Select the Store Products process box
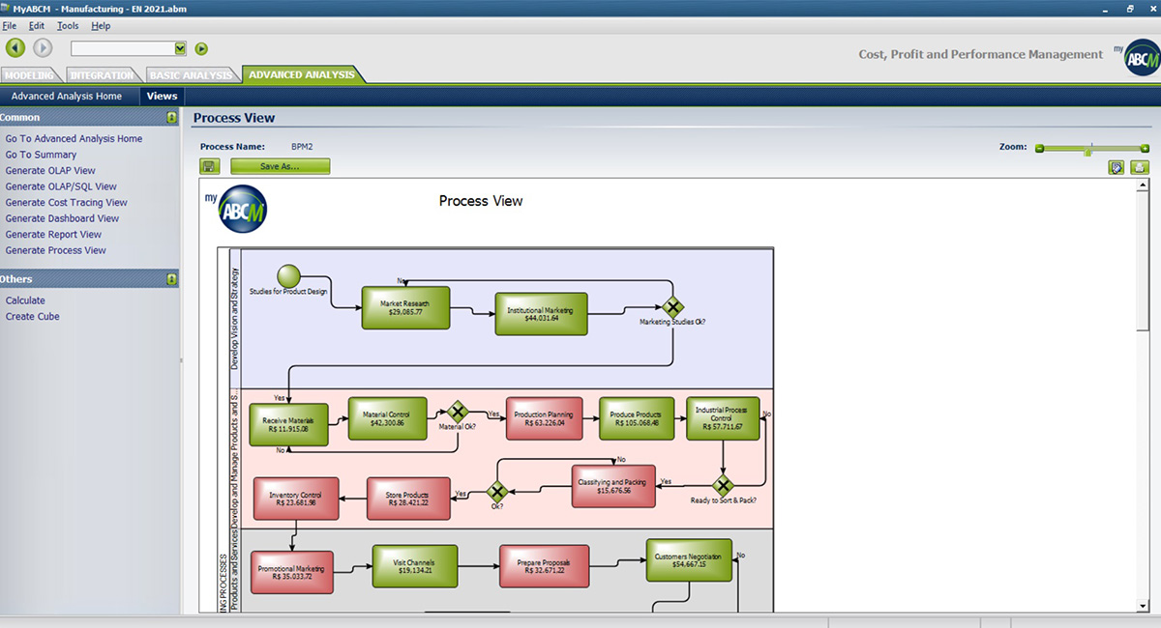 [409, 499]
